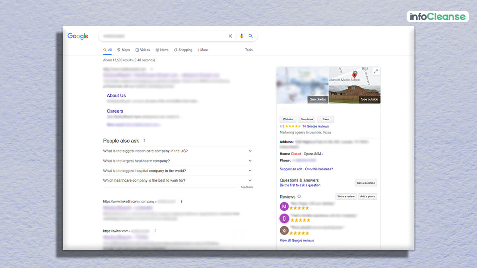
Task: Open the More search categories dropdown
Action: 202,50
